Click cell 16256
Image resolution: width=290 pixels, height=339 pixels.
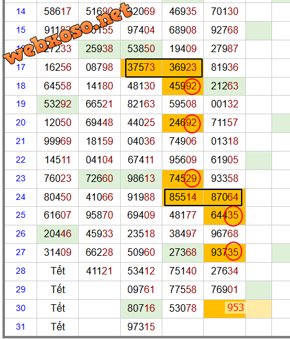58,67
